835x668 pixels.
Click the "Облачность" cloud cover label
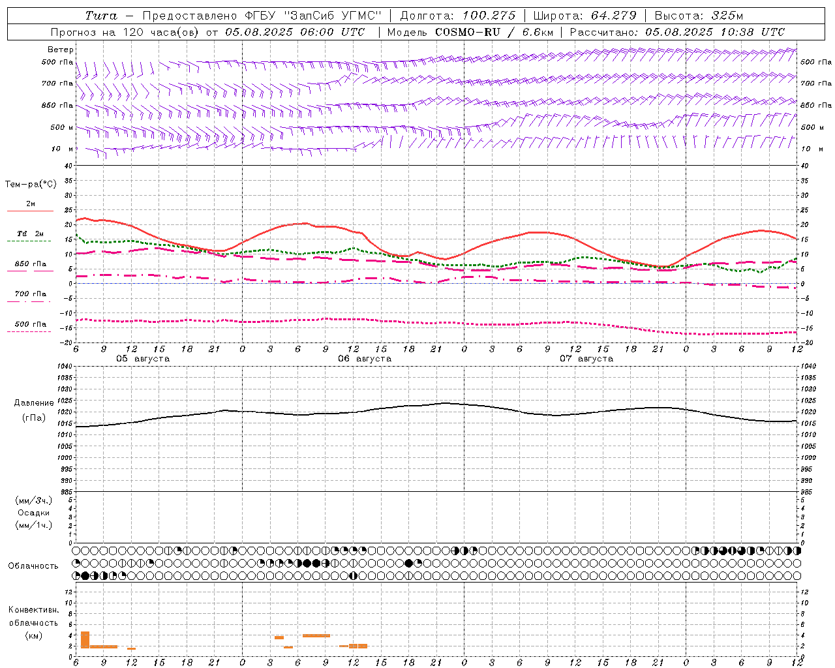(x=33, y=566)
